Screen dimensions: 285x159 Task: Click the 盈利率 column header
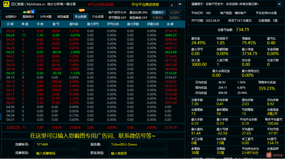[x=74, y=24]
